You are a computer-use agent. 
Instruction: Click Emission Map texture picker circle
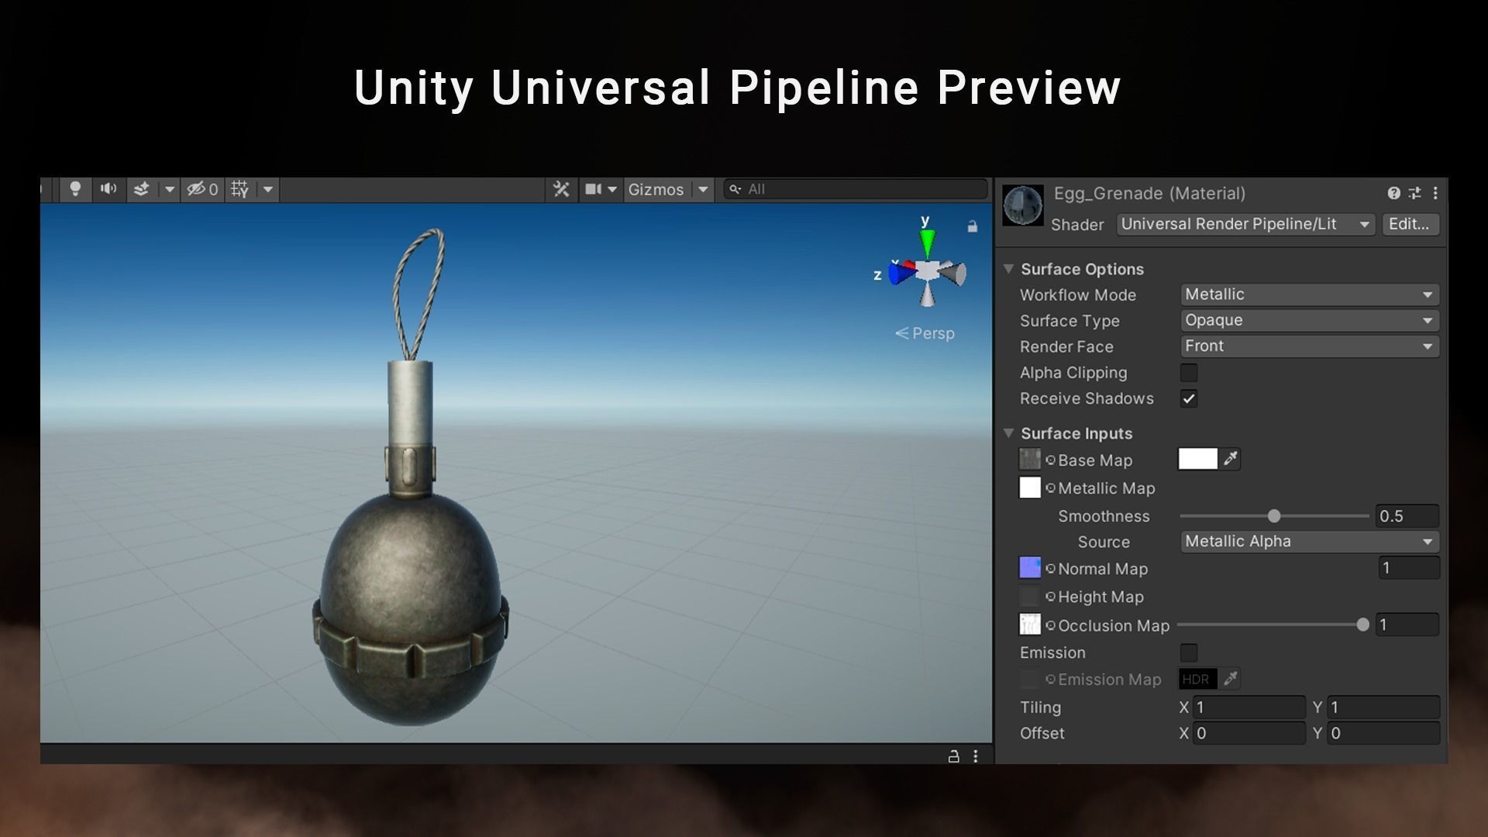(x=1050, y=680)
